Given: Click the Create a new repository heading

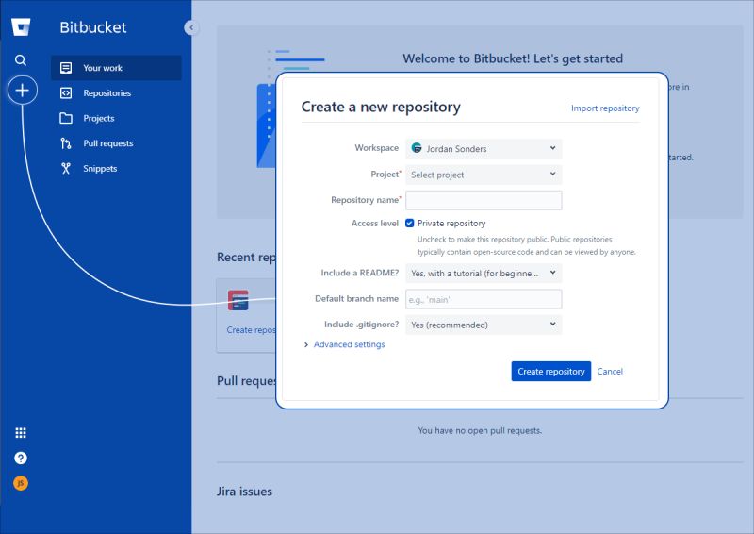Looking at the screenshot, I should pos(381,107).
